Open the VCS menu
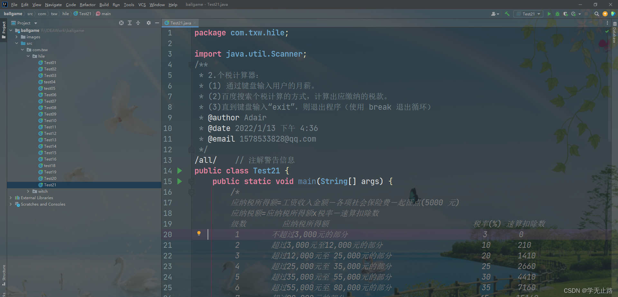Image resolution: width=618 pixels, height=297 pixels. click(x=142, y=5)
